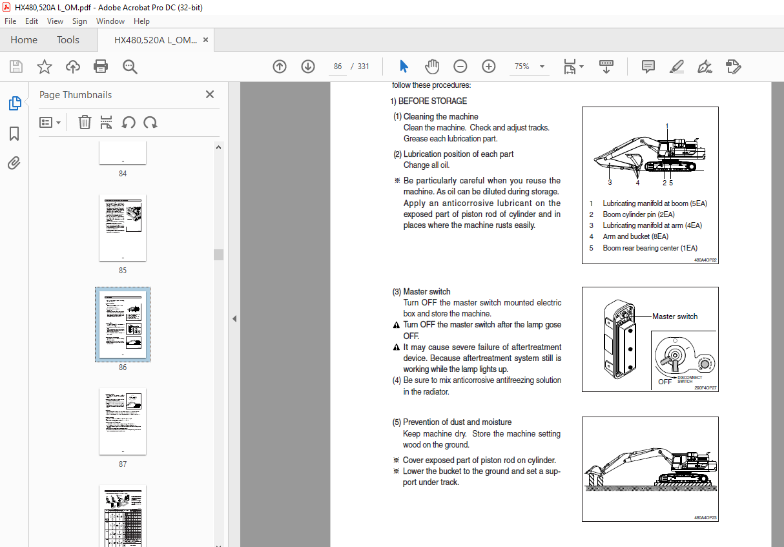Click the total page count '331' text
The height and width of the screenshot is (547, 784).
tap(364, 67)
